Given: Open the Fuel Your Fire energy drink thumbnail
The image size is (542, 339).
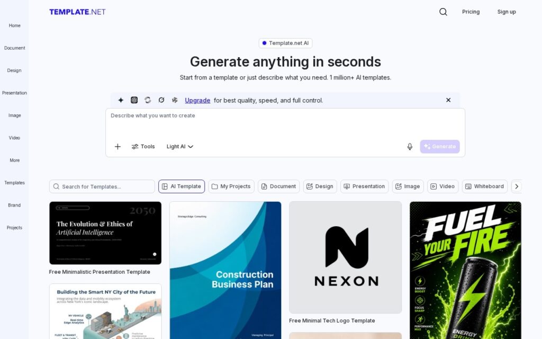Looking at the screenshot, I should point(465,270).
